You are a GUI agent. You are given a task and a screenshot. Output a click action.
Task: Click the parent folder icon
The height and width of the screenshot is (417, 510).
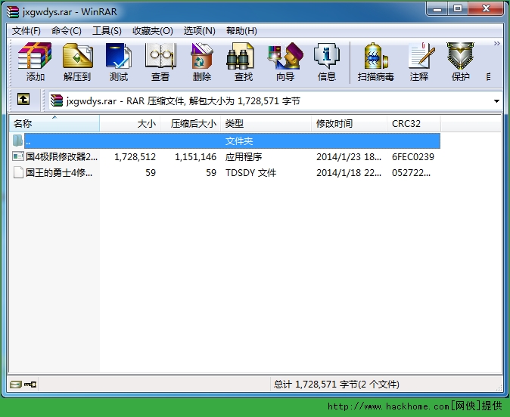(x=17, y=141)
